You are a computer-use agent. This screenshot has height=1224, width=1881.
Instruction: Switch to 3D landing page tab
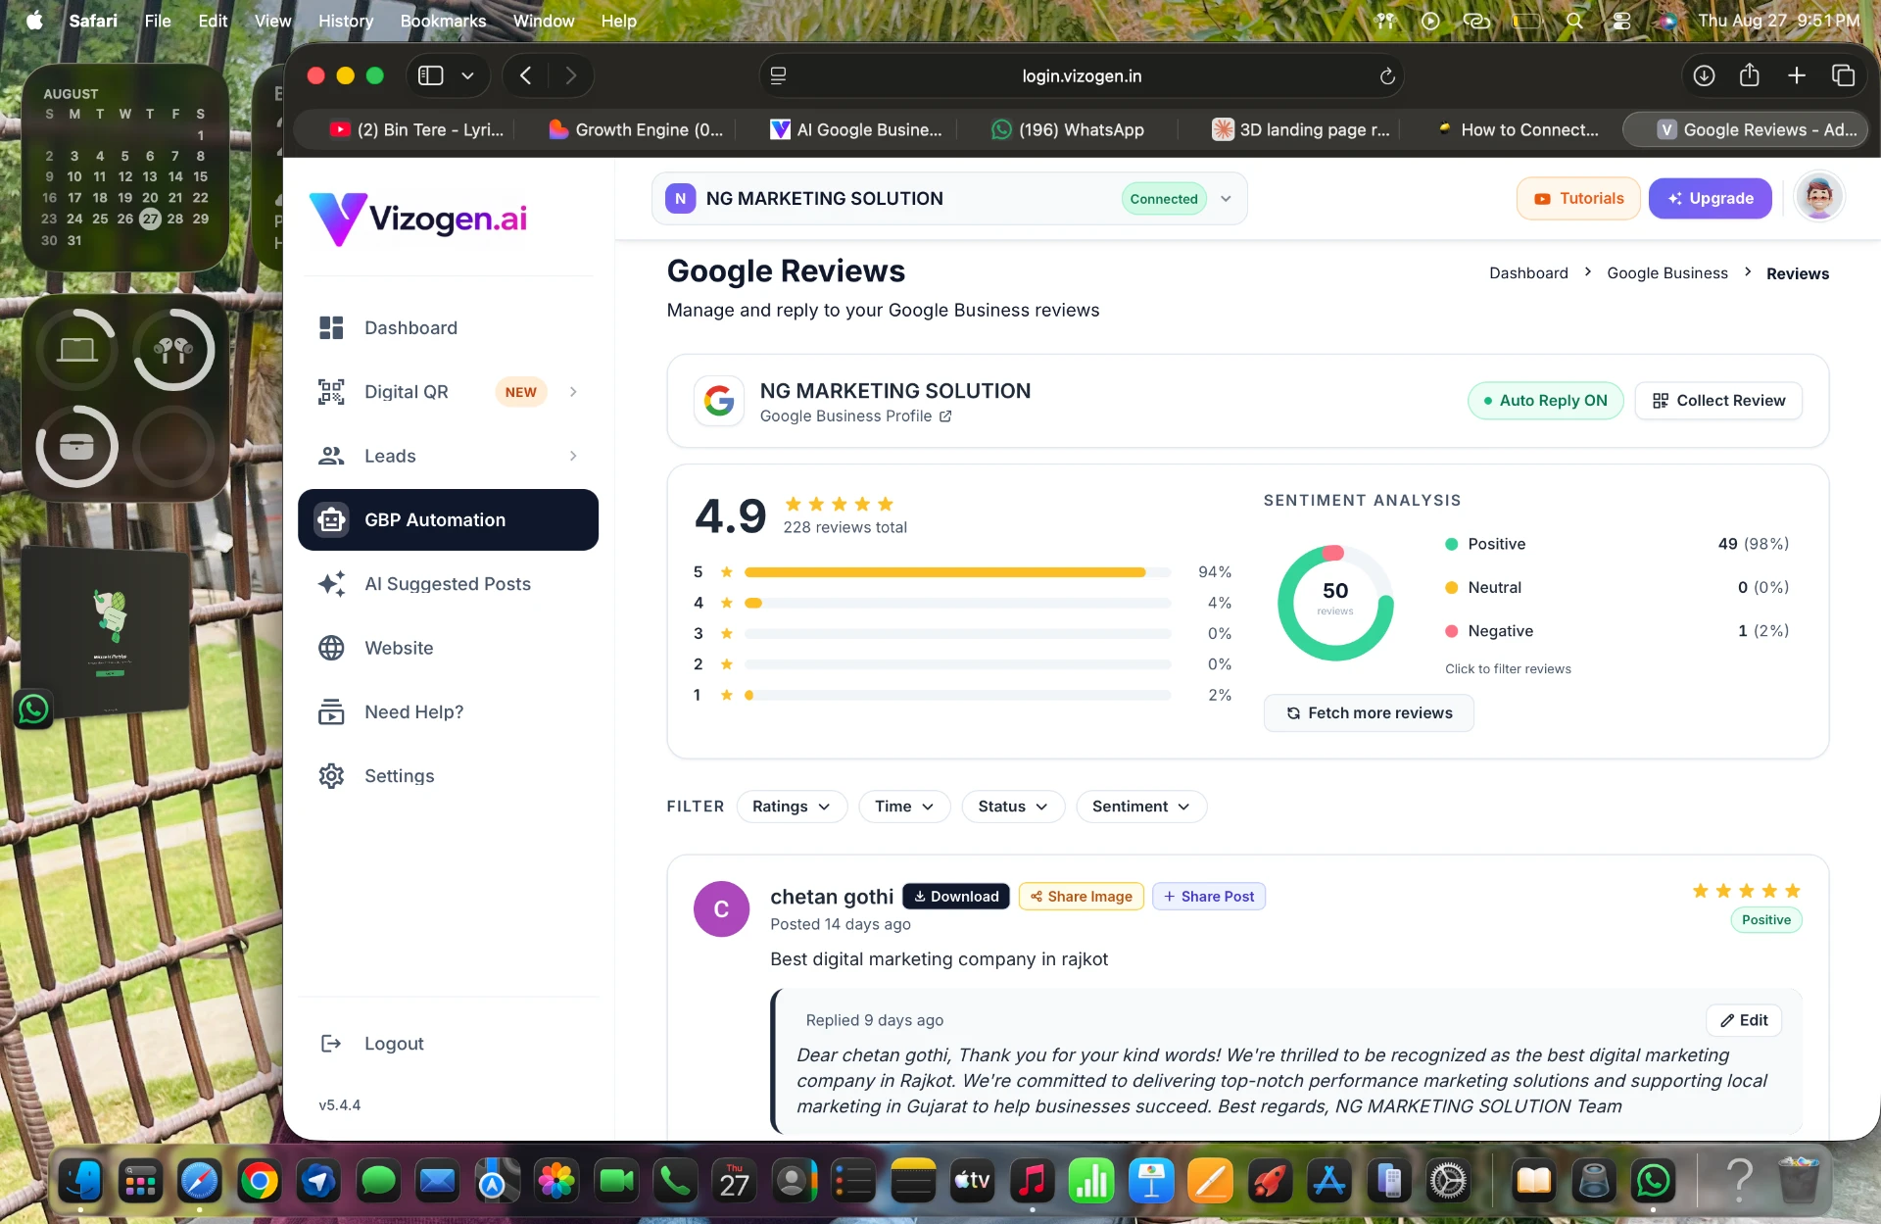(x=1301, y=129)
